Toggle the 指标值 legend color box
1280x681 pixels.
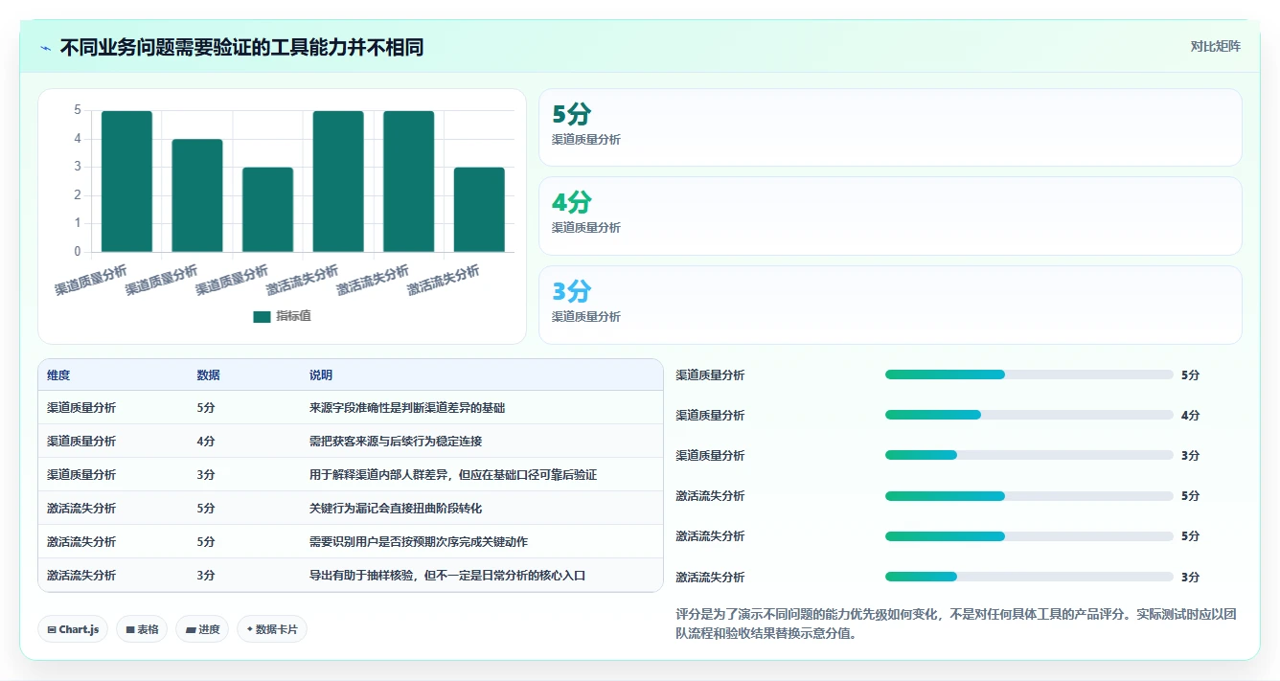pyautogui.click(x=262, y=316)
